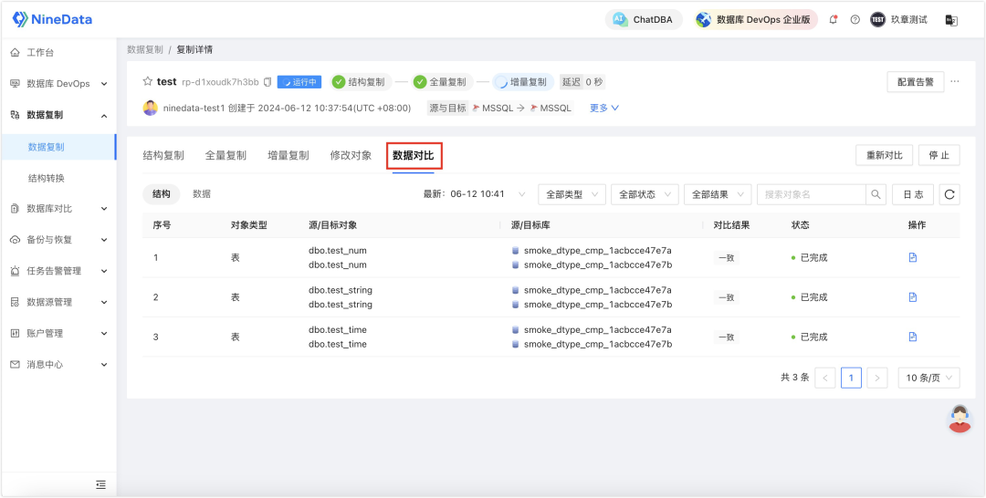This screenshot has width=986, height=498.
Task: Click 数据复制 breadcrumb link
Action: (x=144, y=49)
